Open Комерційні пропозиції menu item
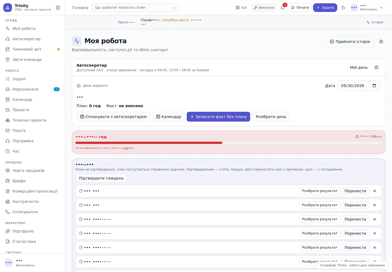Image resolution: width=392 pixels, height=272 pixels. pos(33,191)
